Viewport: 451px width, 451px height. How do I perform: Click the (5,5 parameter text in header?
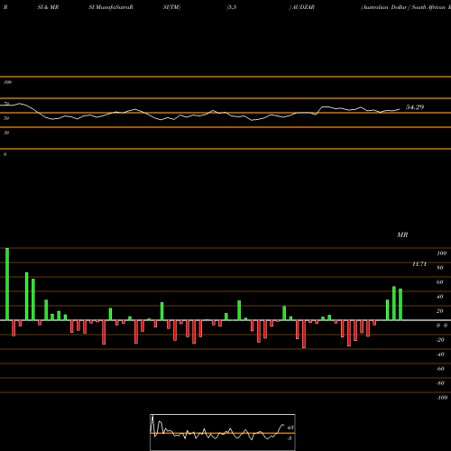pos(232,7)
